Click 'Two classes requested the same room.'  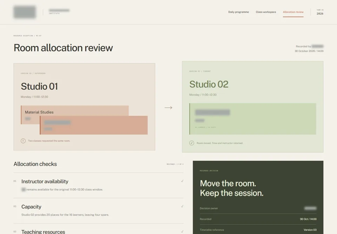coord(49,141)
